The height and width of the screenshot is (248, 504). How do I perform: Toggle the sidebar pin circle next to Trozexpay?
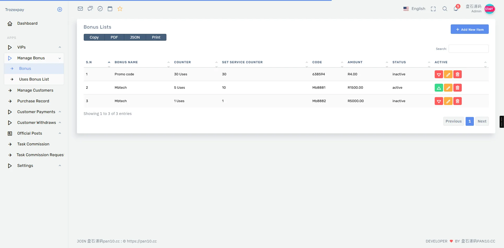pos(60,9)
